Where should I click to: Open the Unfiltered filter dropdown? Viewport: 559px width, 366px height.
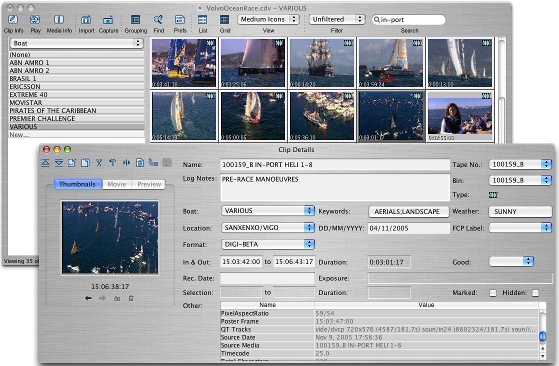tap(337, 19)
